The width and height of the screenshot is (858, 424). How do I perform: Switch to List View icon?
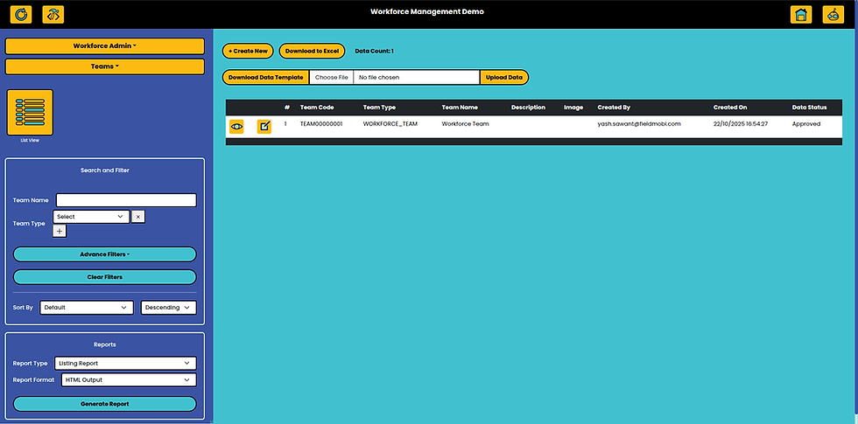[30, 113]
